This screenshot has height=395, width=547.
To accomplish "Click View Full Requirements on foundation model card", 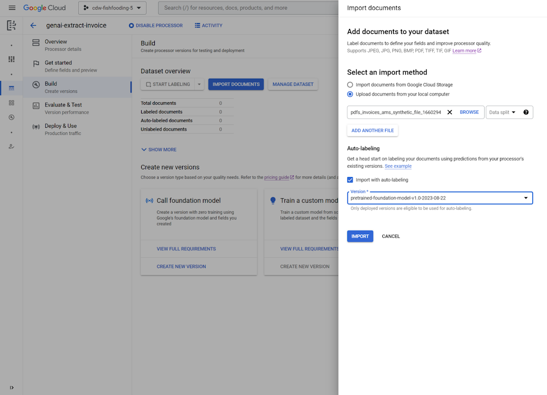I will (187, 249).
